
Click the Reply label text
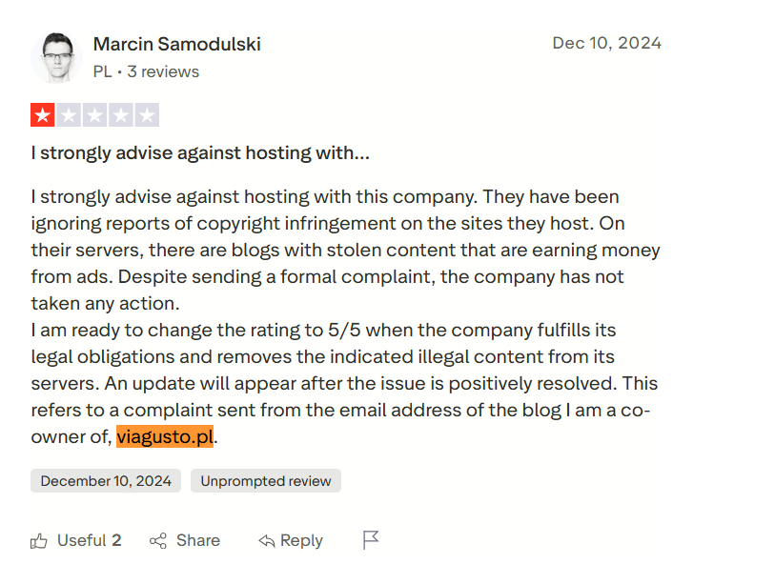click(x=301, y=541)
